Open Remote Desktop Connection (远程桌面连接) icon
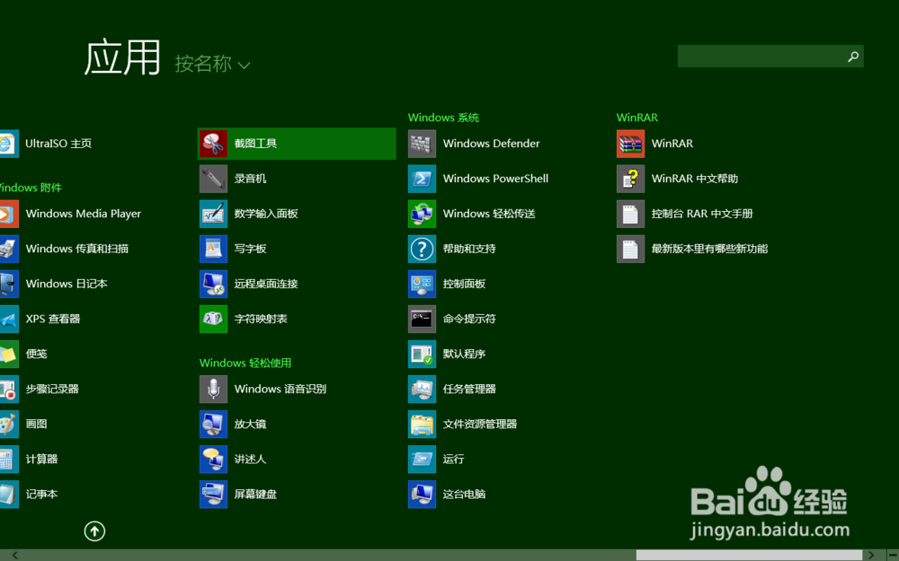This screenshot has width=899, height=561. click(x=213, y=284)
